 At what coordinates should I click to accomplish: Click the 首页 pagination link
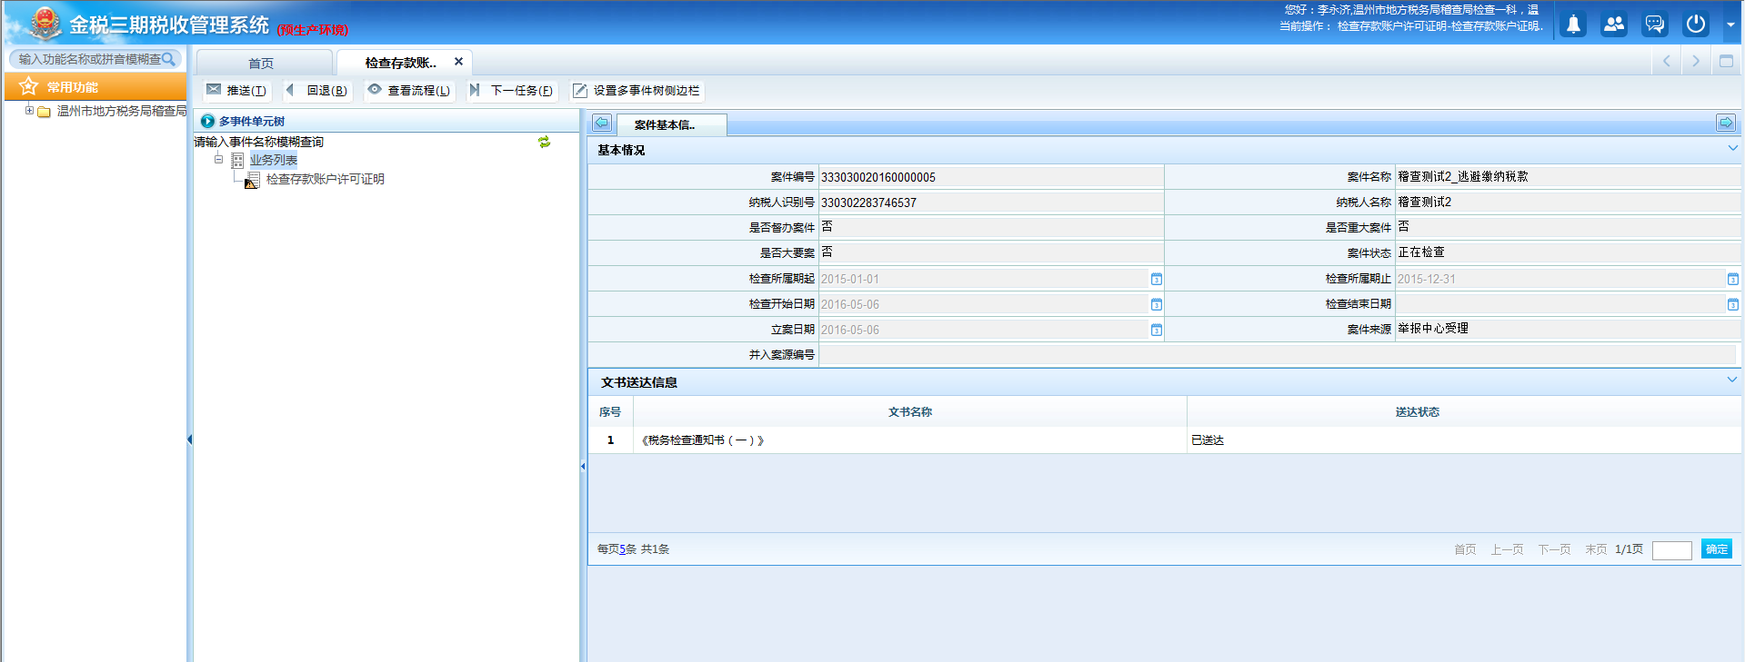(1465, 549)
